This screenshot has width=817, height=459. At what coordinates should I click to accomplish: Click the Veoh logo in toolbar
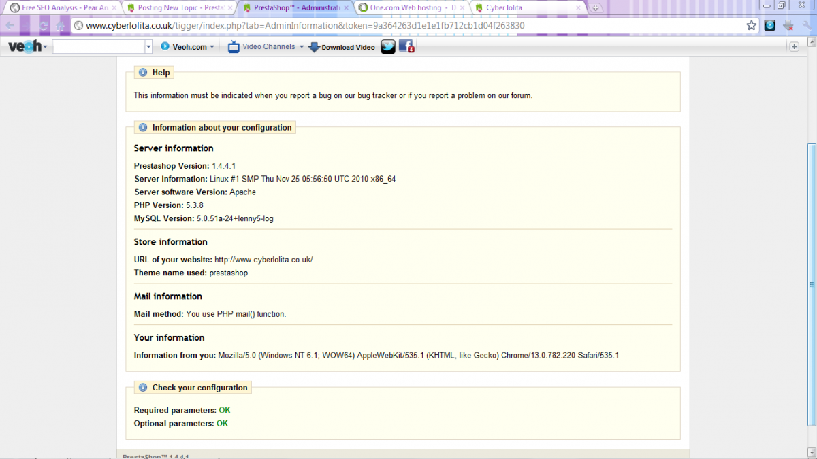click(25, 46)
